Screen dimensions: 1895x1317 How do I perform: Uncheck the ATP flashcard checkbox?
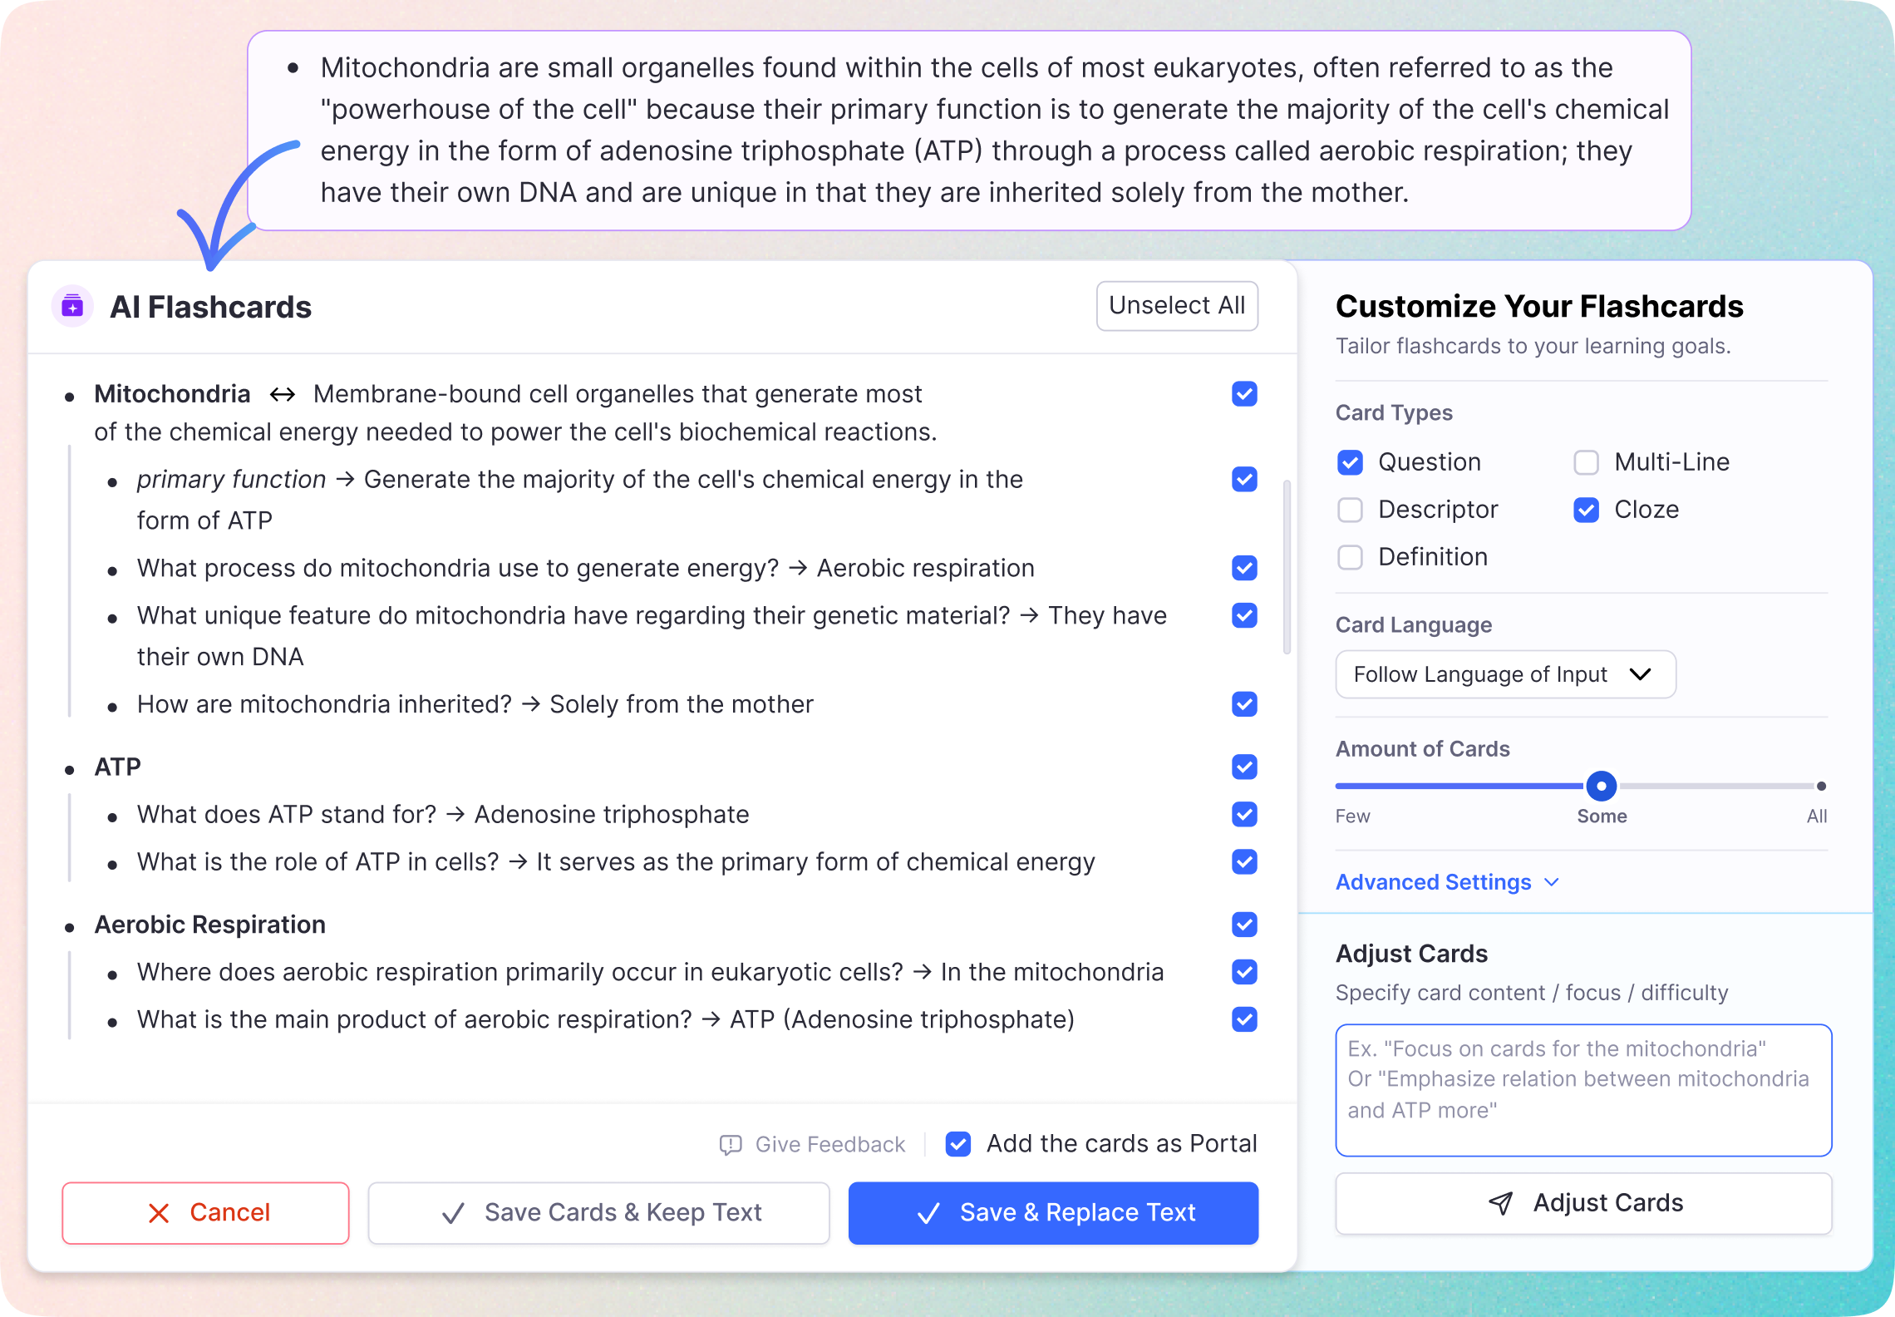point(1243,767)
